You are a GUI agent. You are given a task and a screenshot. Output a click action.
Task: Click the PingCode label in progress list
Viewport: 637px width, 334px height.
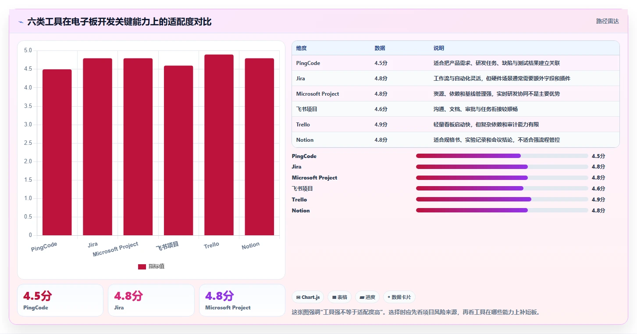[x=304, y=156]
